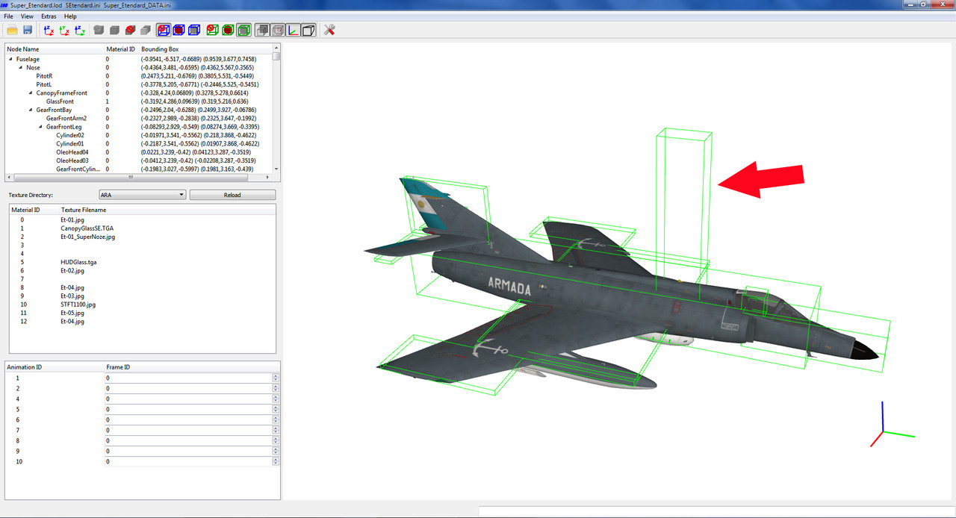Image resolution: width=956 pixels, height=518 pixels.
Task: Click the gray shape with red prohibition icon
Action: pos(130,31)
